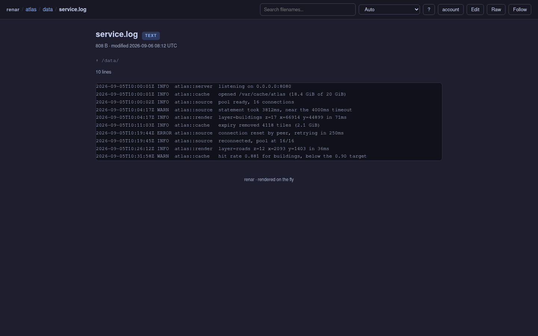The height and width of the screenshot is (336, 538).
Task: Click the '808 B · modified' metadata text
Action: [136, 46]
